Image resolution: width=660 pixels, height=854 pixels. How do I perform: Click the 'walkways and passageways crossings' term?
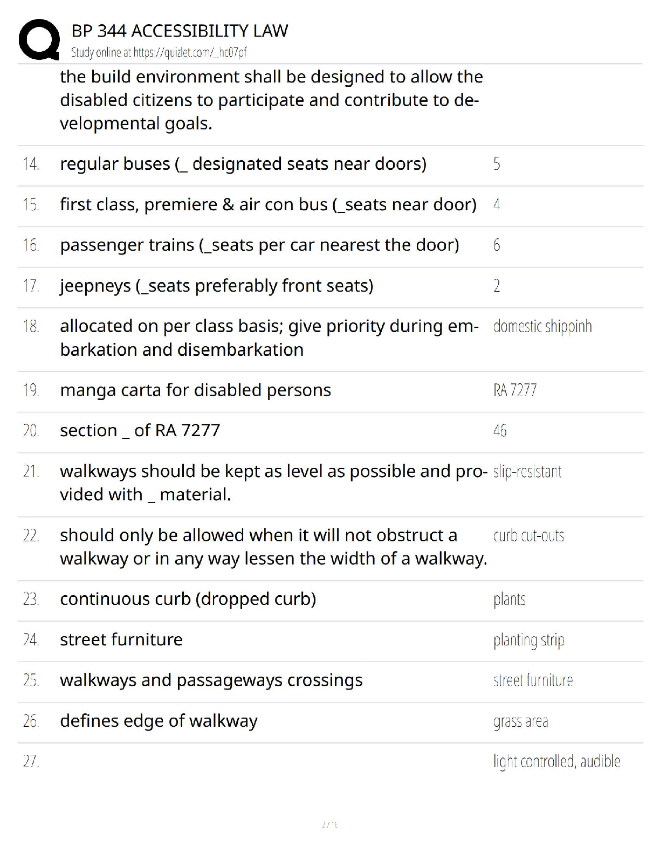[x=211, y=680]
